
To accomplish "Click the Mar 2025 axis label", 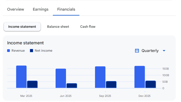I will tap(26, 96).
